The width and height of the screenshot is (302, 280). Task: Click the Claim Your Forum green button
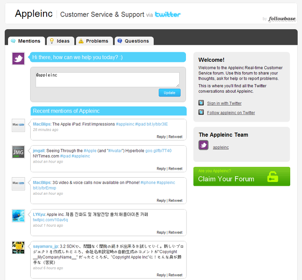242,176
